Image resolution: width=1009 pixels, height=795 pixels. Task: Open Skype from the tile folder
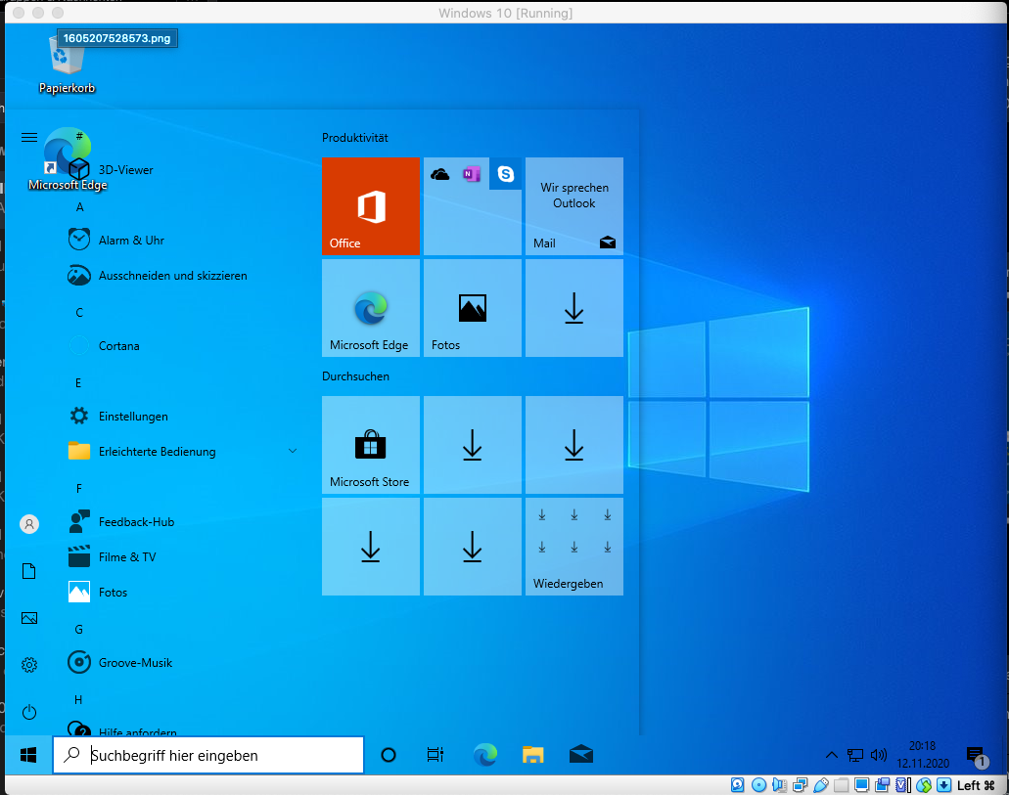(x=506, y=174)
